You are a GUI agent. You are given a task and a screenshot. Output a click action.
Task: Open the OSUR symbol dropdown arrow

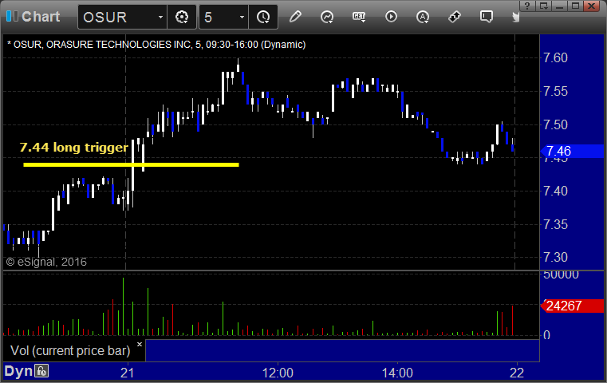coord(160,17)
